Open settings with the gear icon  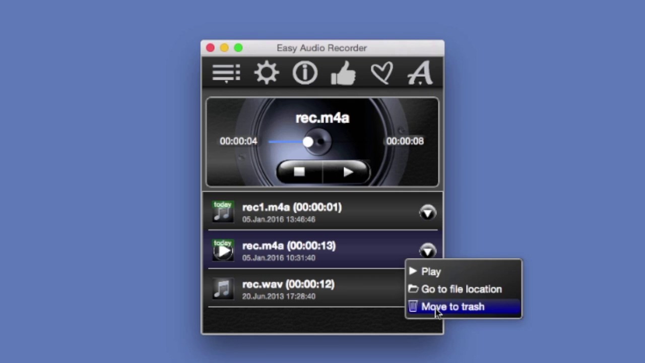point(266,73)
